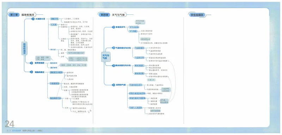Click the 陆地和海洋 central root node
The width and height of the screenshot is (282, 135).
click(x=24, y=48)
